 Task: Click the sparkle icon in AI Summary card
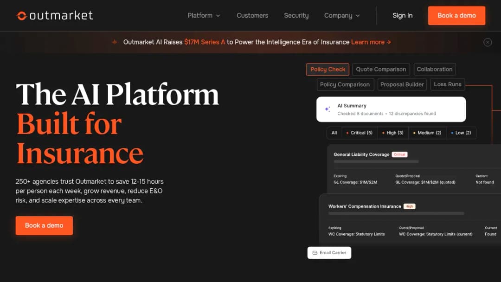[x=328, y=109]
